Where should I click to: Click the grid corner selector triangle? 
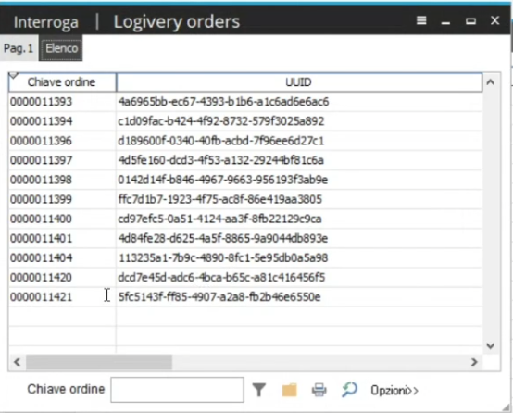[x=13, y=76]
